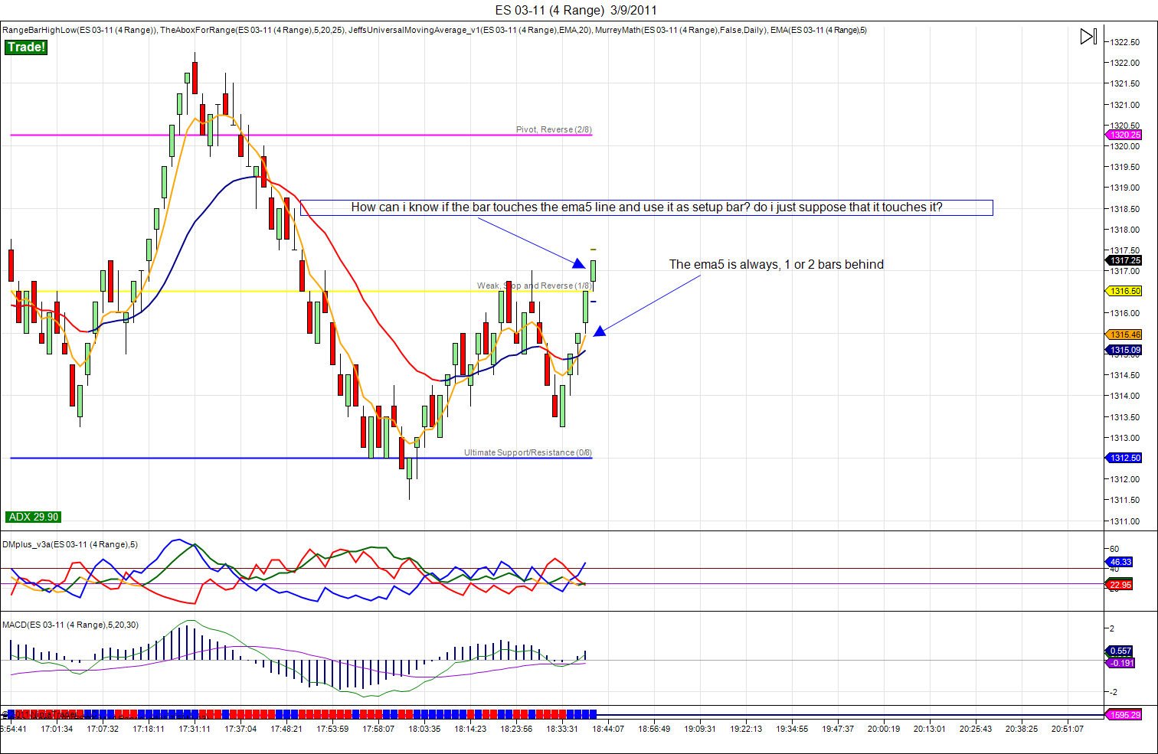Click the last green candle near 1317.25
1158x754 pixels.
(x=593, y=271)
